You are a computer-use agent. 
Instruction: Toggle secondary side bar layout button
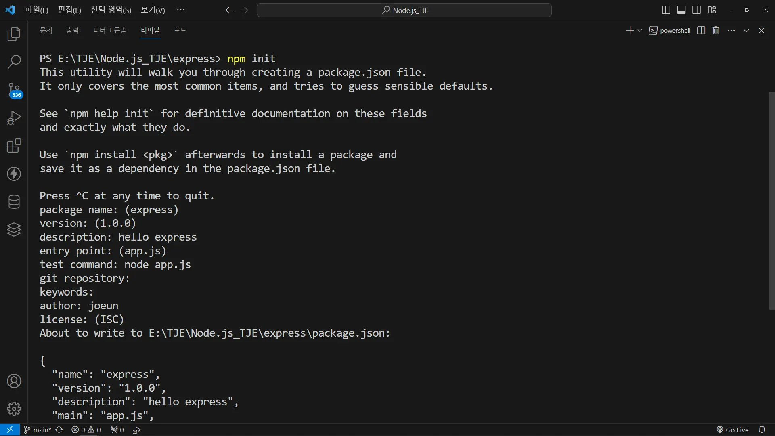(697, 10)
